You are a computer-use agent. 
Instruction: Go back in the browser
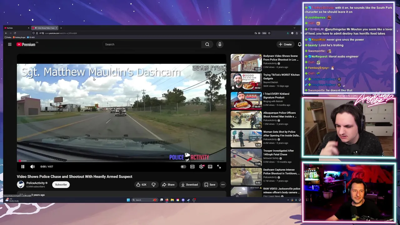click(6, 33)
